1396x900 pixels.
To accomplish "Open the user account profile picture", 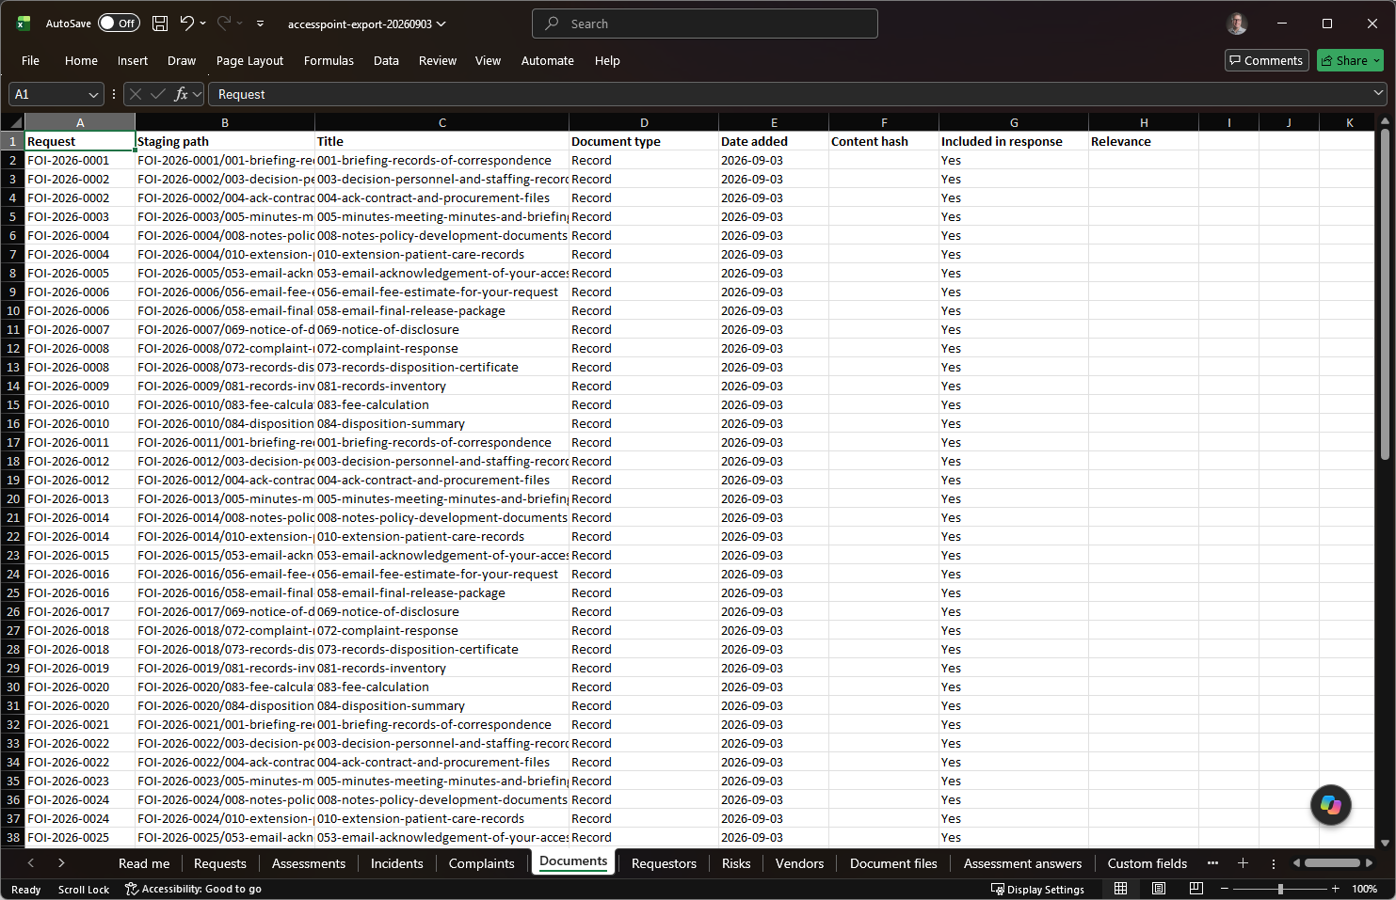I will pyautogui.click(x=1237, y=24).
